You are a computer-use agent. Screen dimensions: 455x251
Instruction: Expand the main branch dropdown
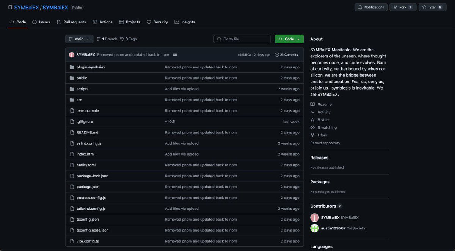coord(79,39)
